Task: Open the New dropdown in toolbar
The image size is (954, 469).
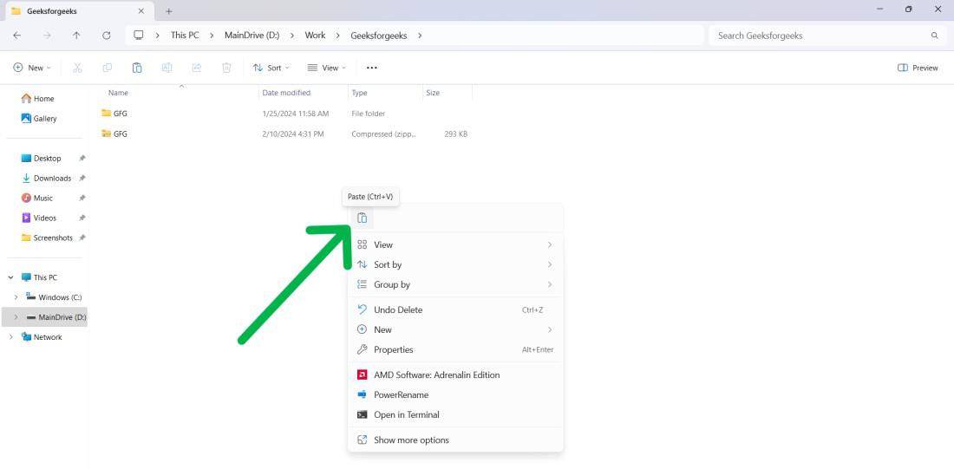Action: point(32,68)
